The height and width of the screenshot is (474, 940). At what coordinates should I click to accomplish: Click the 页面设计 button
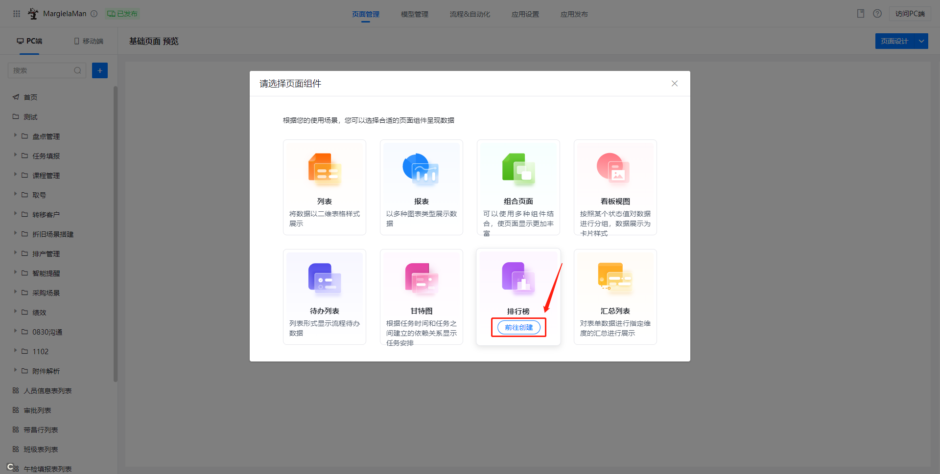click(895, 41)
